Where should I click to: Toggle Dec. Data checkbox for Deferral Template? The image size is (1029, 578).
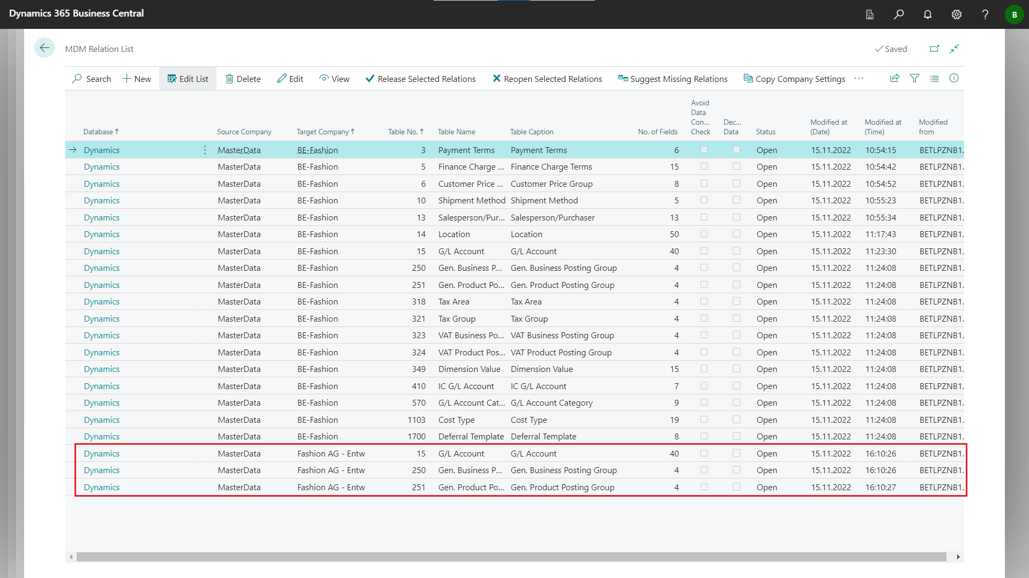click(736, 436)
